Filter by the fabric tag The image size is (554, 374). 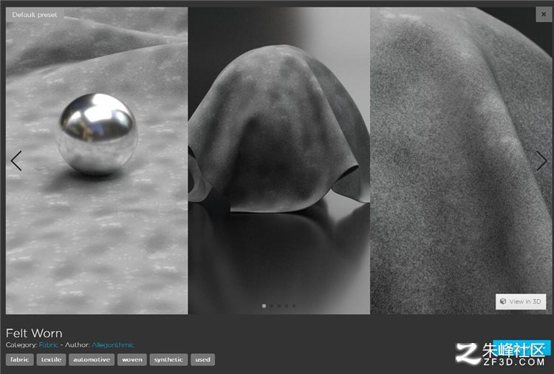(x=20, y=359)
